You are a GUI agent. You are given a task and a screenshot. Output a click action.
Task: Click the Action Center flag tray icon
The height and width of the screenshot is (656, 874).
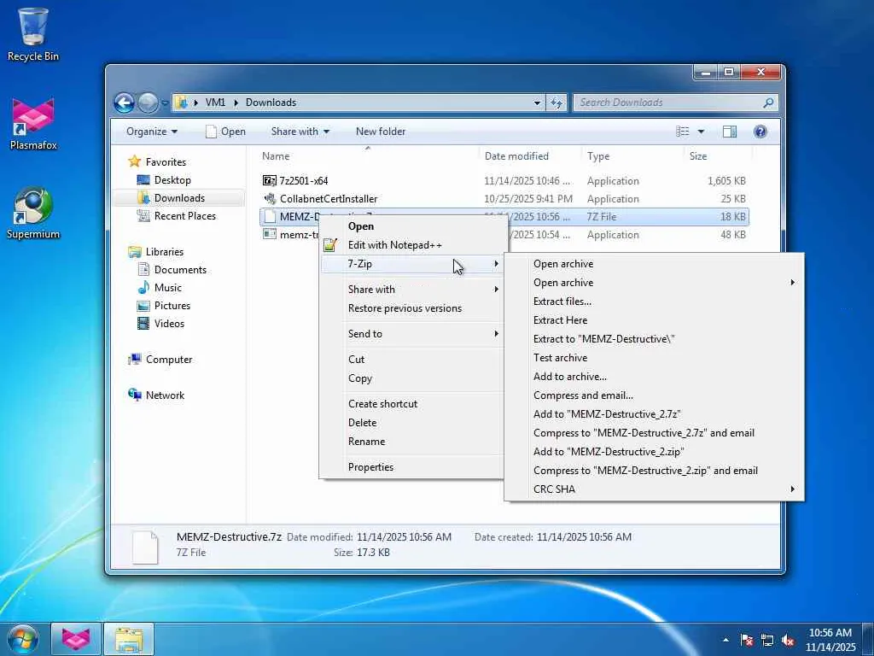pos(746,640)
